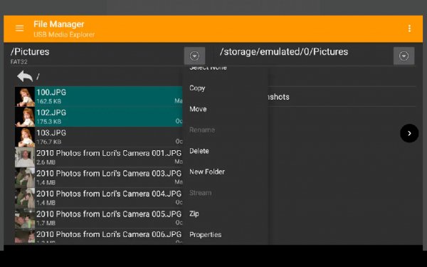Choose Move from the context menu
The image size is (427, 267).
(198, 109)
